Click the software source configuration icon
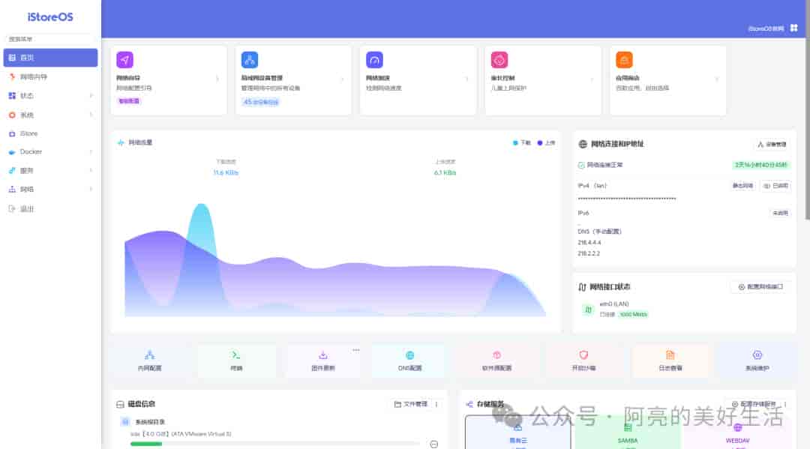 coord(496,355)
